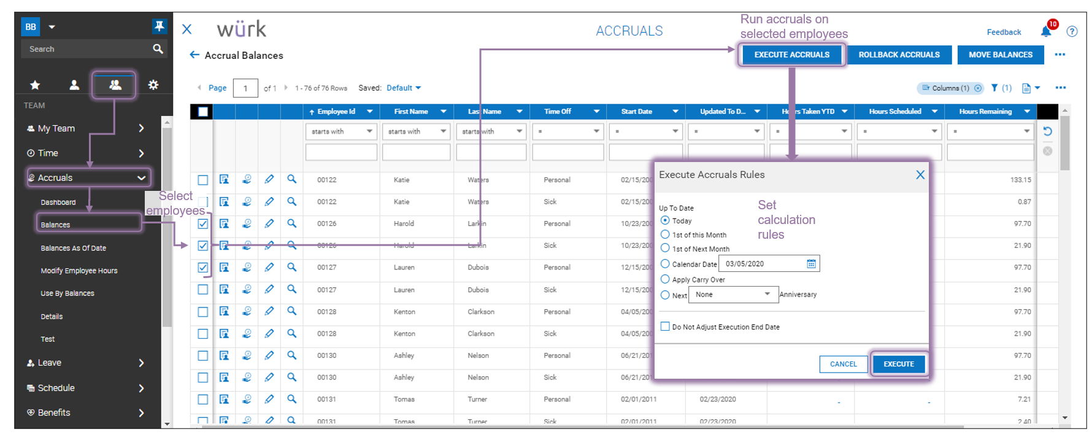
Task: Open the Details menu item
Action: pos(52,317)
